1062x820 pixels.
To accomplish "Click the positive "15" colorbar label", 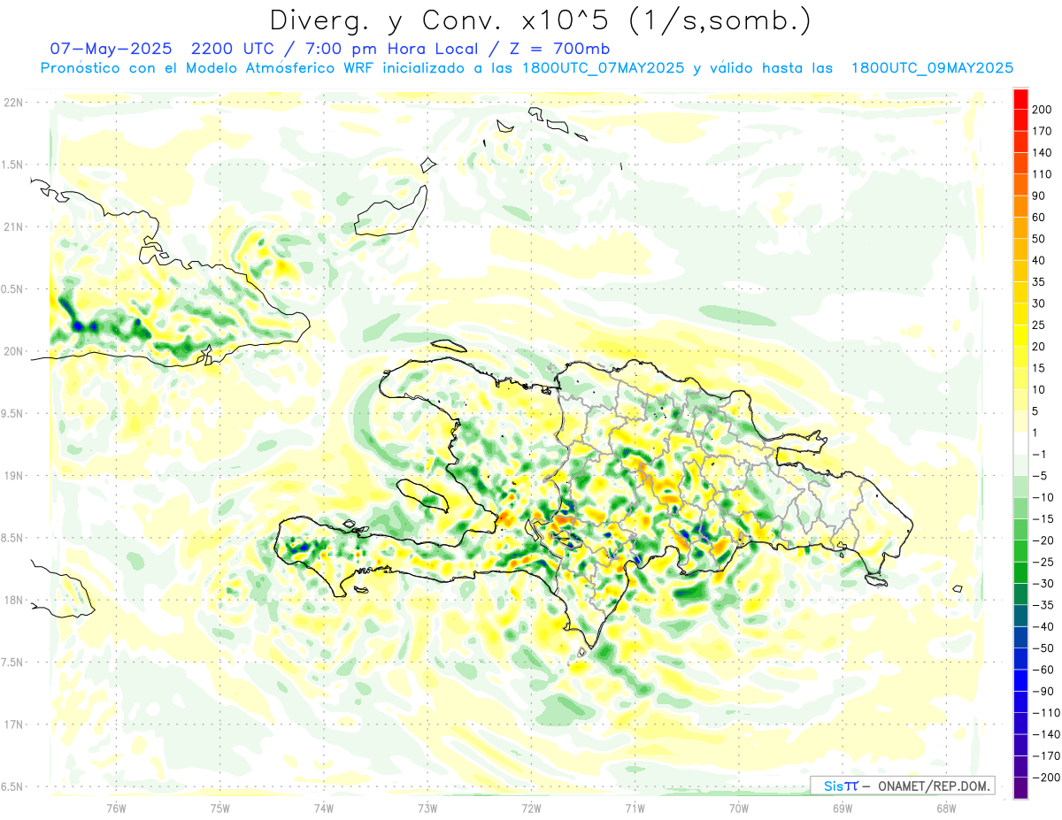I will point(1039,368).
